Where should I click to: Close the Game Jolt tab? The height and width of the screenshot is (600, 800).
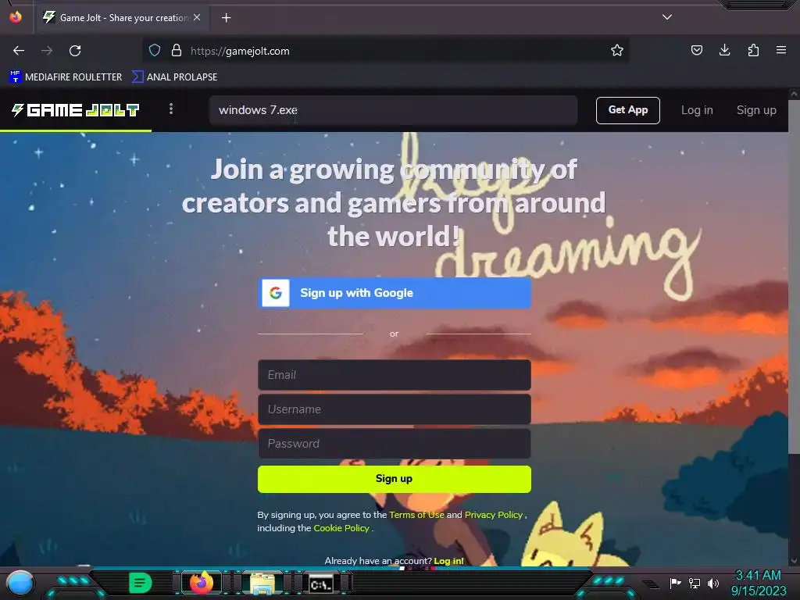point(197,17)
